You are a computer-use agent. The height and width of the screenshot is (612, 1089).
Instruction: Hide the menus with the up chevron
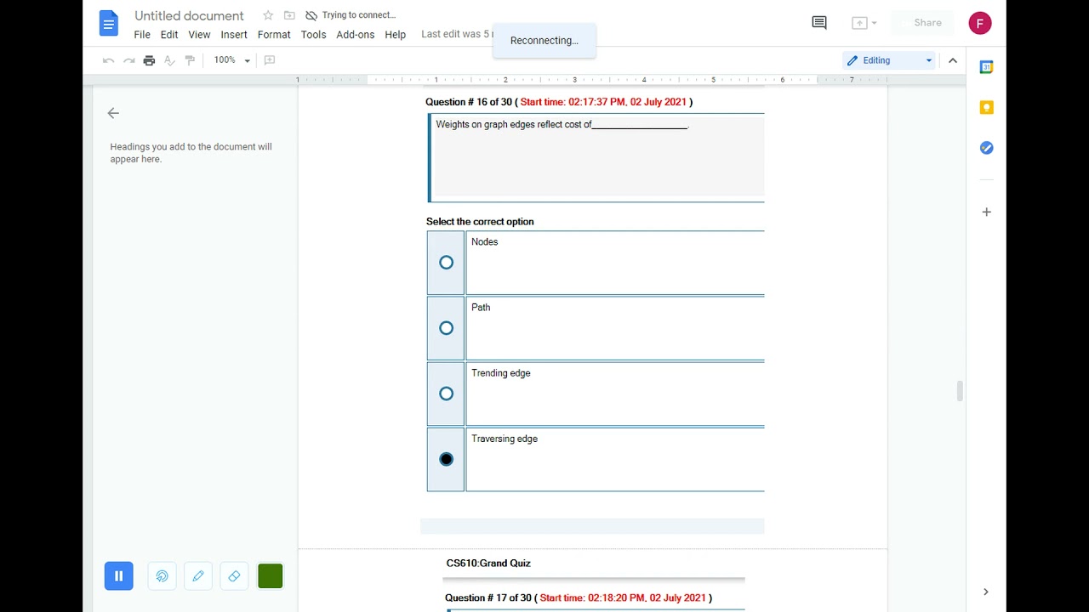(x=953, y=60)
